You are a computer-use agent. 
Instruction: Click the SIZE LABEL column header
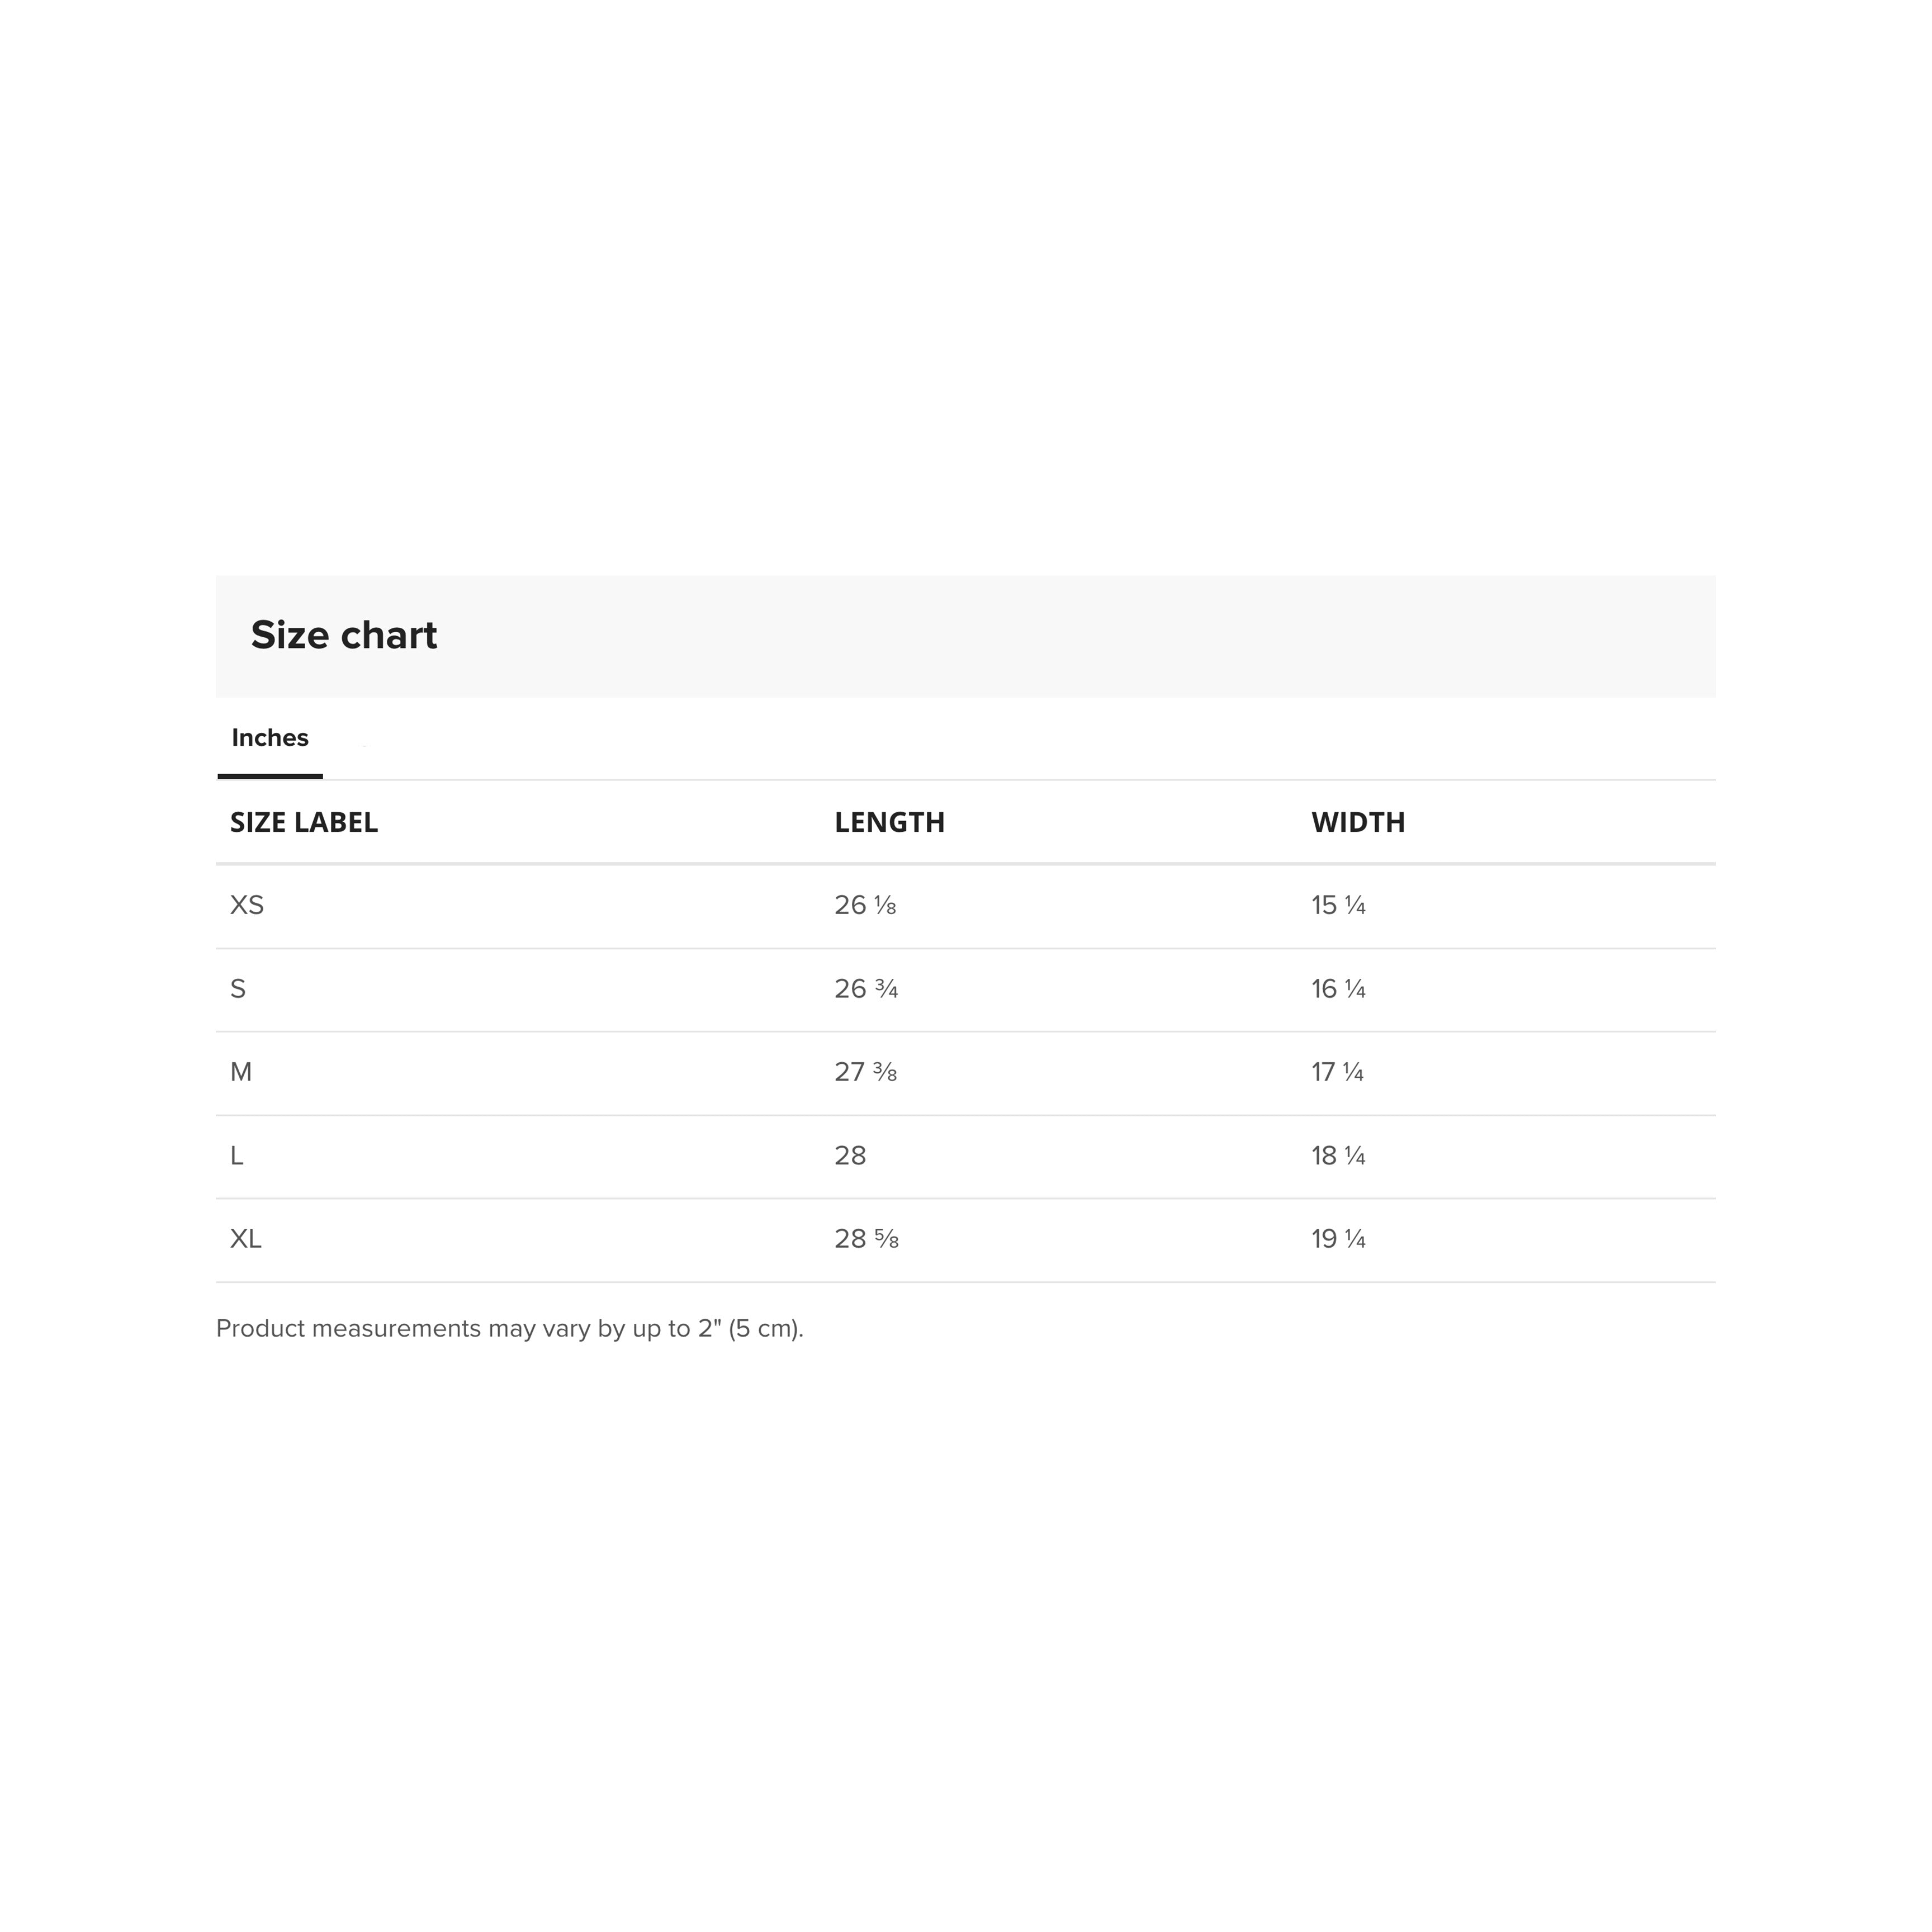304,823
